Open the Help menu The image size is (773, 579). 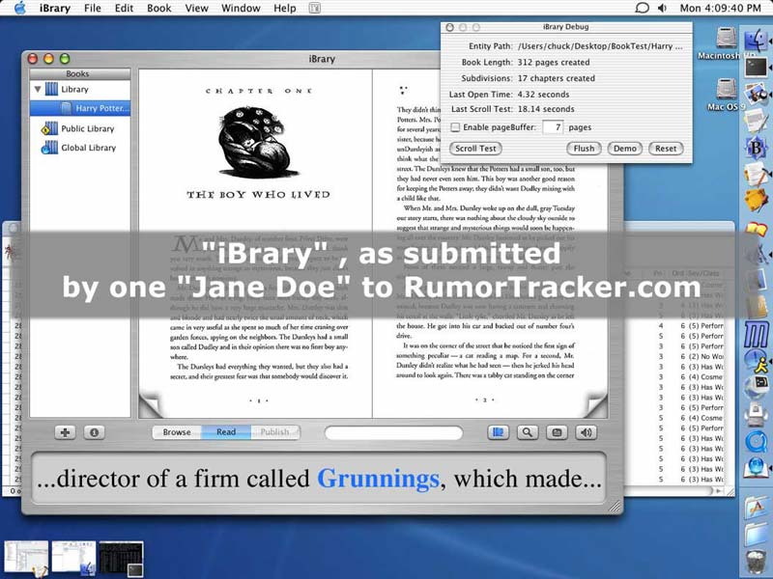(x=284, y=9)
